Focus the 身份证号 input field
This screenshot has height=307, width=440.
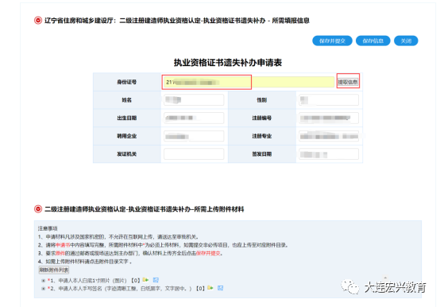click(249, 82)
